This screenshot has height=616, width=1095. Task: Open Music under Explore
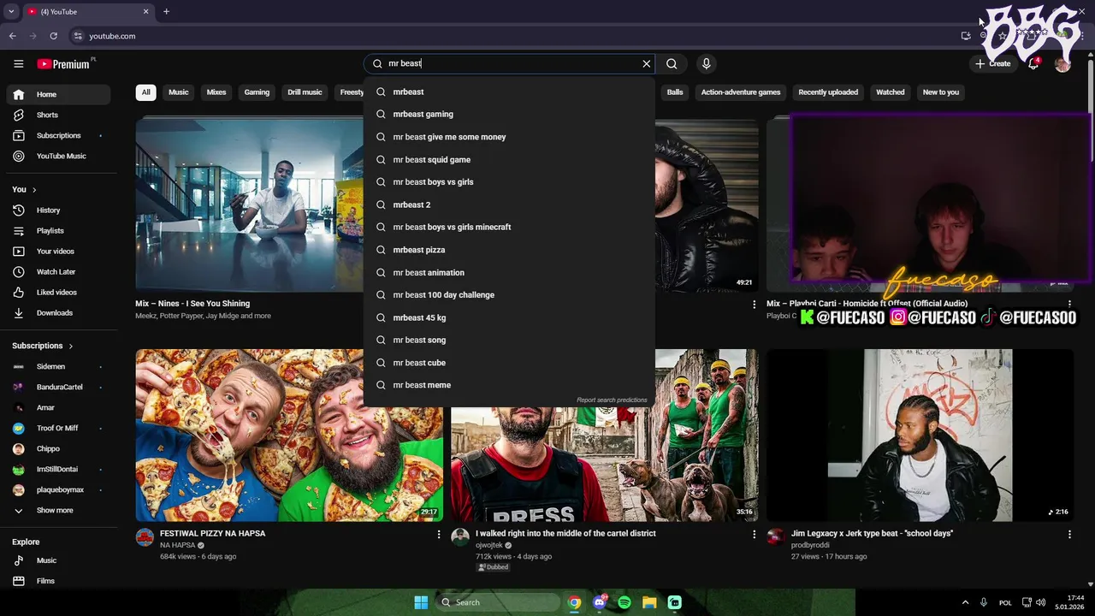(x=59, y=560)
